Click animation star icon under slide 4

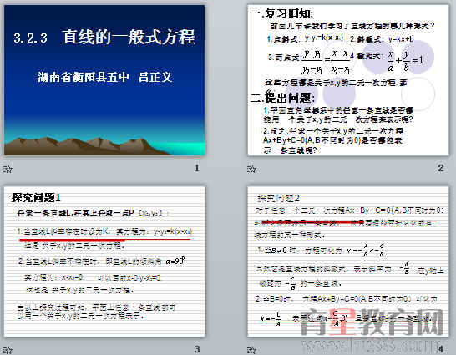(x=251, y=350)
